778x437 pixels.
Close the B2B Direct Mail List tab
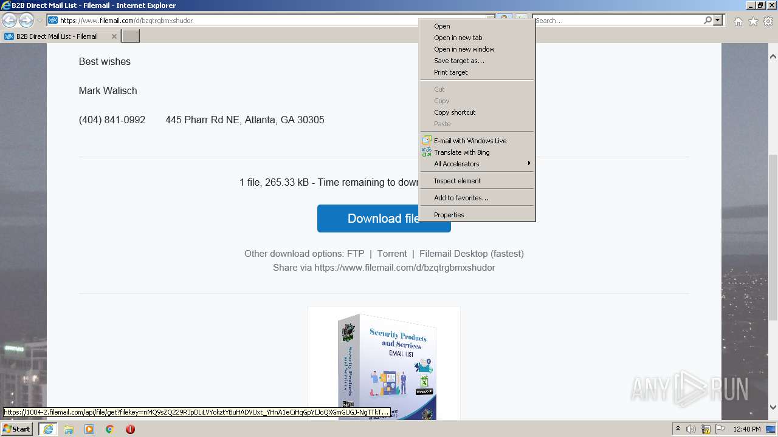[x=114, y=36]
